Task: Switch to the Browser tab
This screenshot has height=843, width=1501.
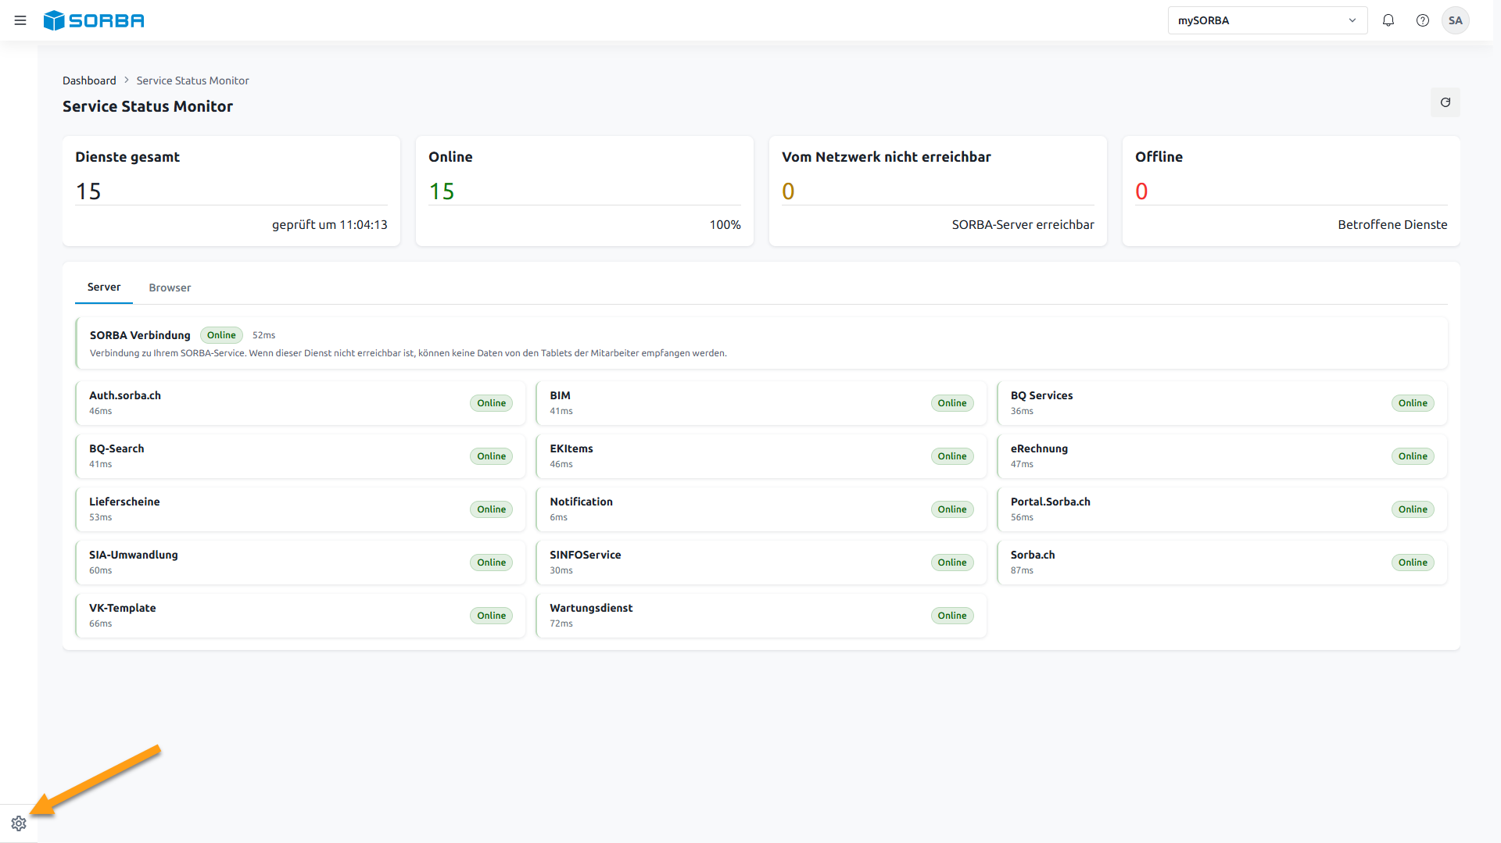Action: coord(170,288)
